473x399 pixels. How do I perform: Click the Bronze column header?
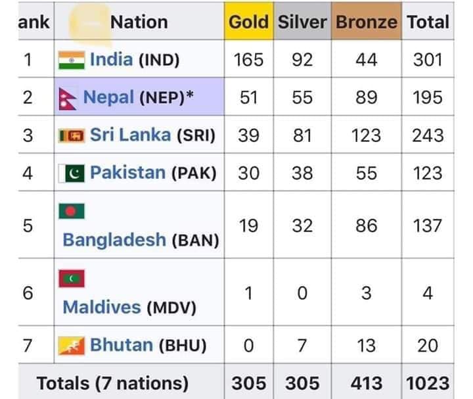click(366, 22)
